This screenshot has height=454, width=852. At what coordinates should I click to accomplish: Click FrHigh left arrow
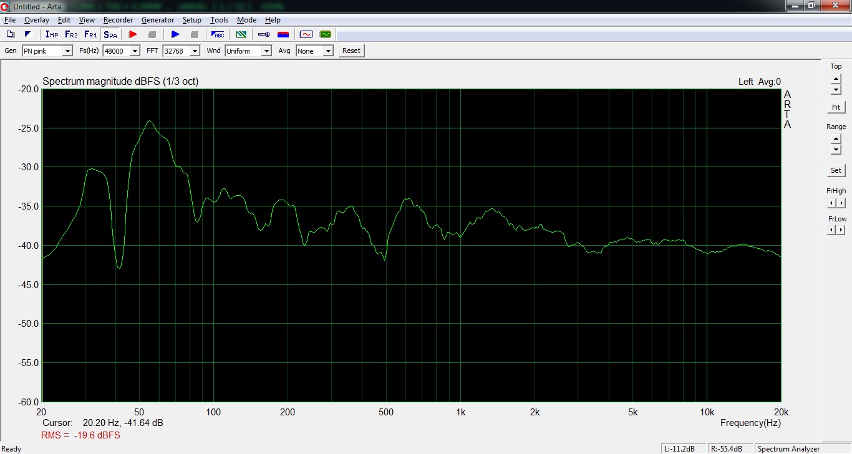[x=831, y=203]
